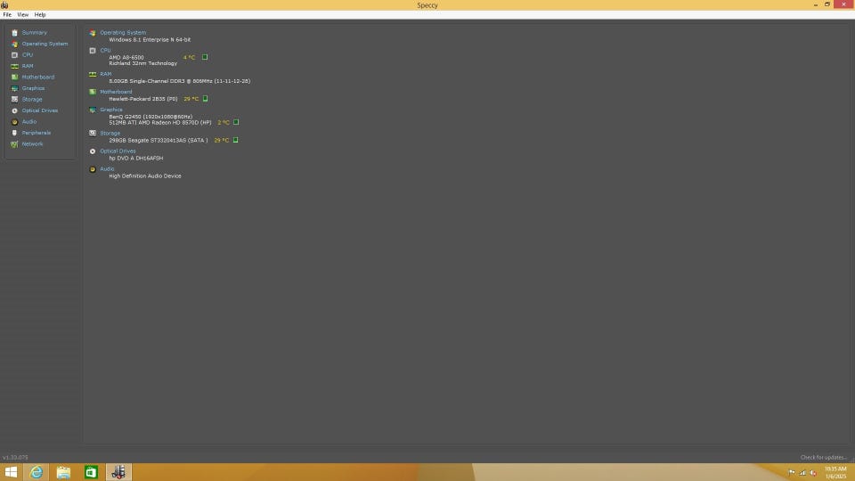Click the Speccy taskbar icon
Image resolution: width=855 pixels, height=481 pixels.
(x=118, y=472)
